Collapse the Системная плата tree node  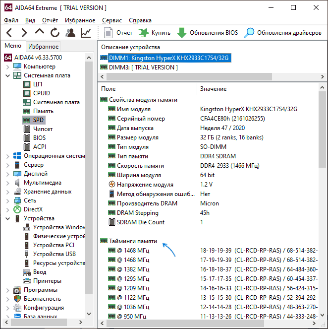click(7, 76)
